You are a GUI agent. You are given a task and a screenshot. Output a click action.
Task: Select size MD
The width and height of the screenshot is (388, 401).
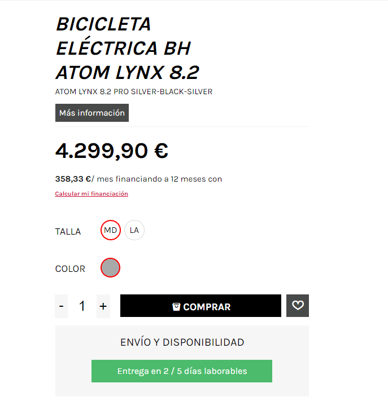pyautogui.click(x=110, y=230)
